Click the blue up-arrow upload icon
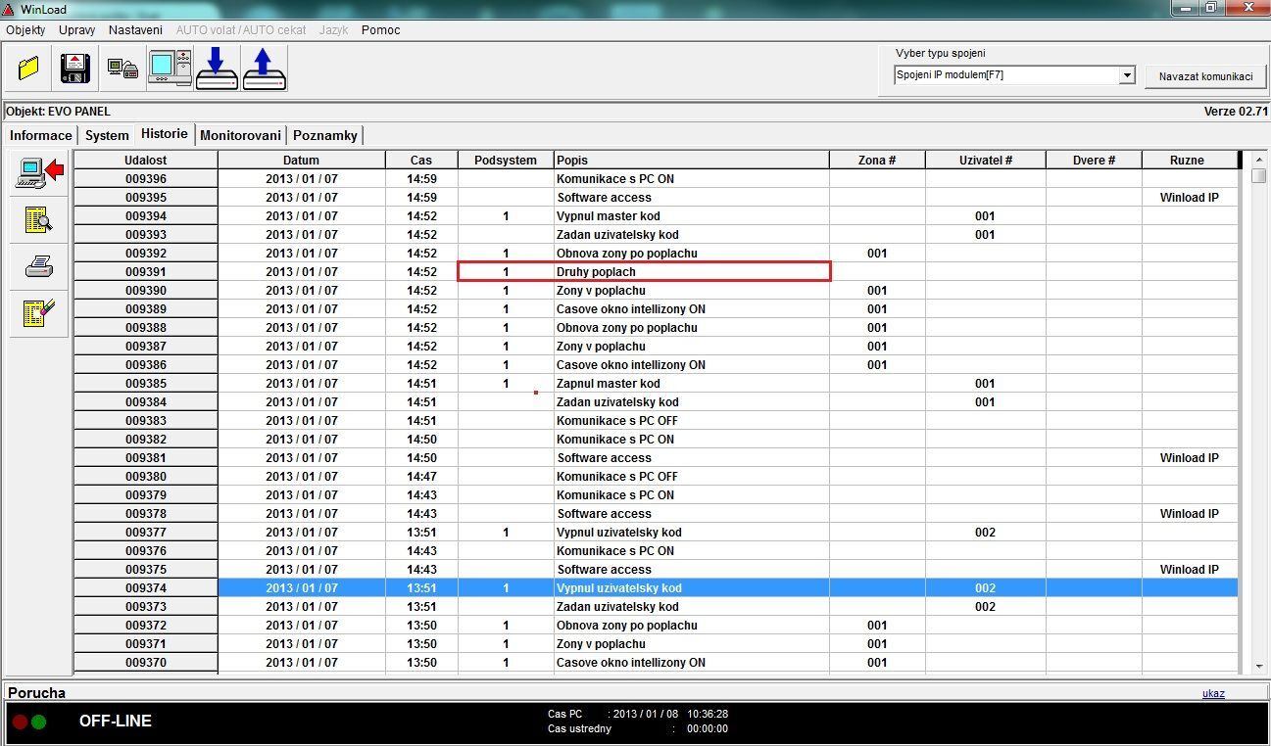This screenshot has height=746, width=1271. (x=264, y=69)
